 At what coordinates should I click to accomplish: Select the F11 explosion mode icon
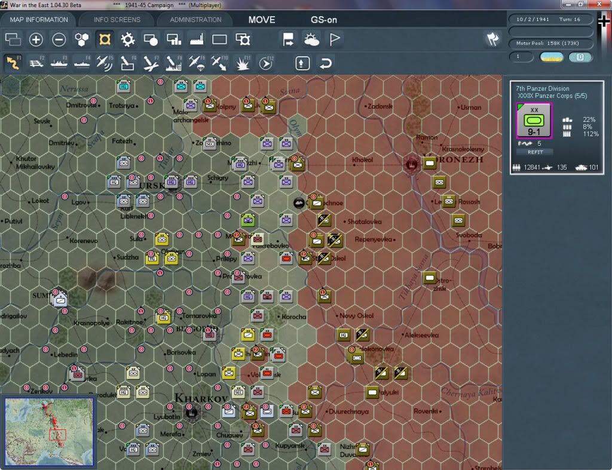pos(243,63)
